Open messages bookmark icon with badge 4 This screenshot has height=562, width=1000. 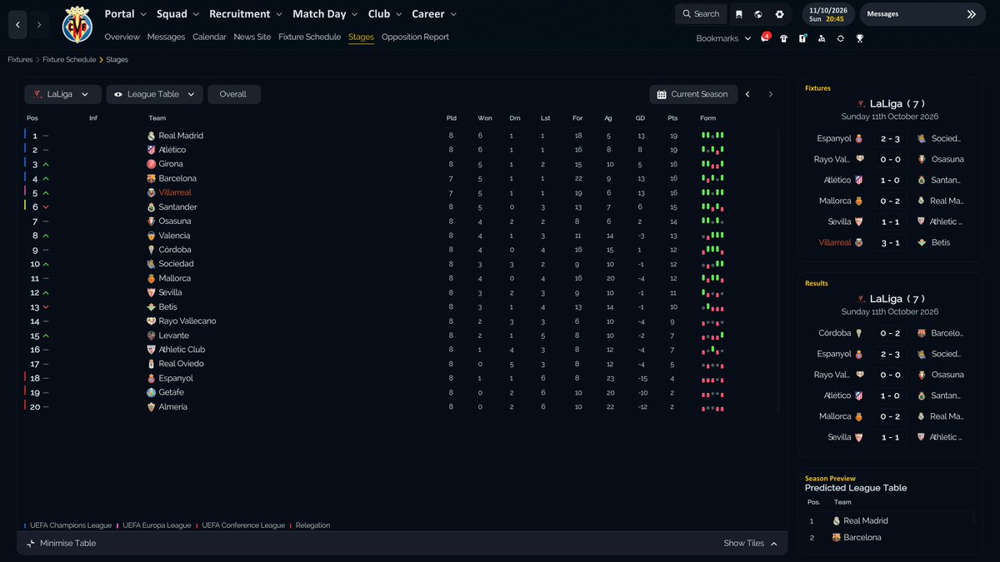point(764,38)
